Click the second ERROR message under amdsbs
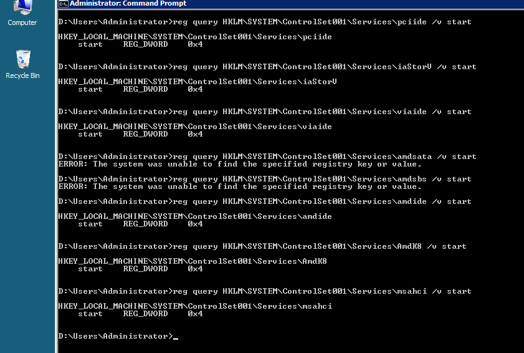The height and width of the screenshot is (353, 524). 240,186
